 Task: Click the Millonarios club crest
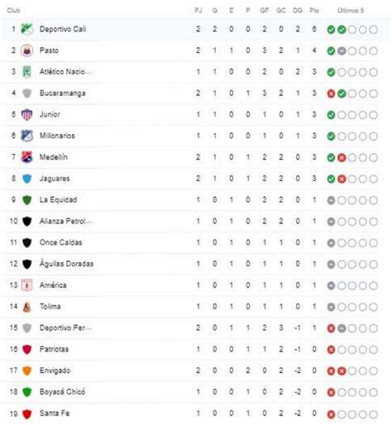pos(27,136)
